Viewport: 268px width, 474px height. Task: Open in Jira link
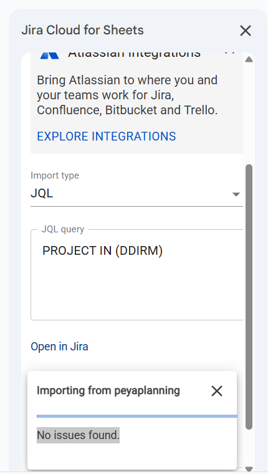click(59, 347)
